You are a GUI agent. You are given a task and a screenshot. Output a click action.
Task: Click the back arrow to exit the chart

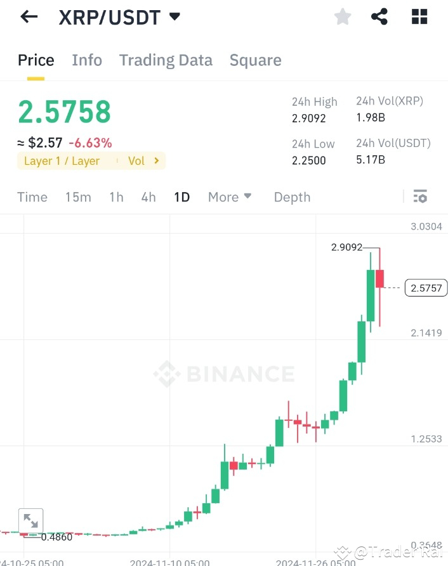point(29,16)
